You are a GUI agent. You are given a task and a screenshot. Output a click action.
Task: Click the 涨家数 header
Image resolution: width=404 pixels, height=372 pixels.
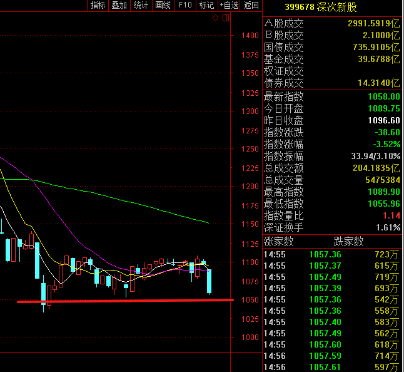pos(279,242)
